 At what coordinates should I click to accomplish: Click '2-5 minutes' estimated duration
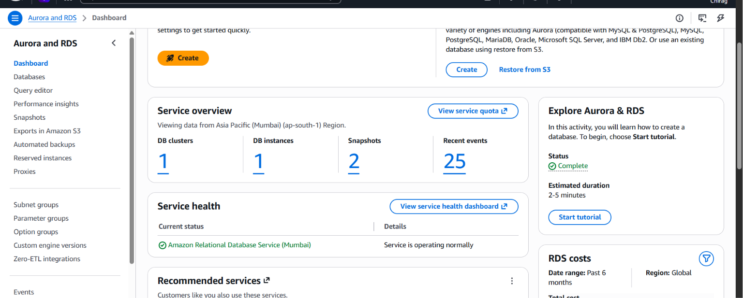567,196
